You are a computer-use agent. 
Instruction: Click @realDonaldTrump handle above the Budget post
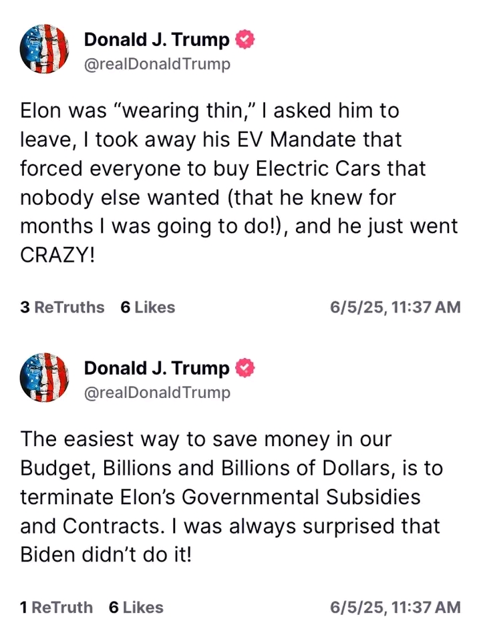pos(157,392)
